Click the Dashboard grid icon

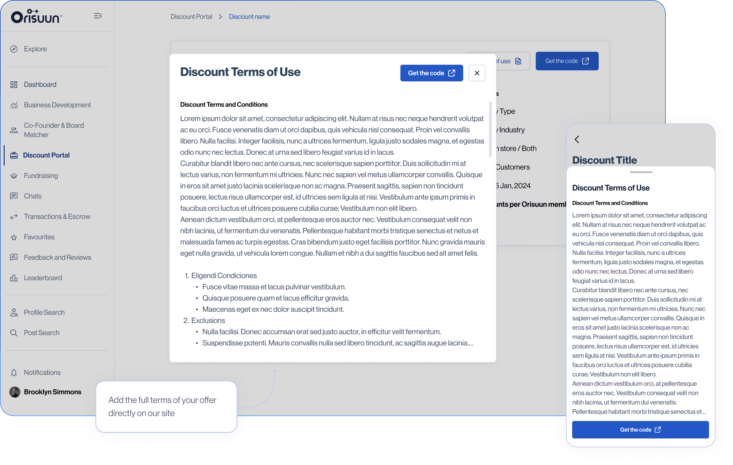[14, 84]
